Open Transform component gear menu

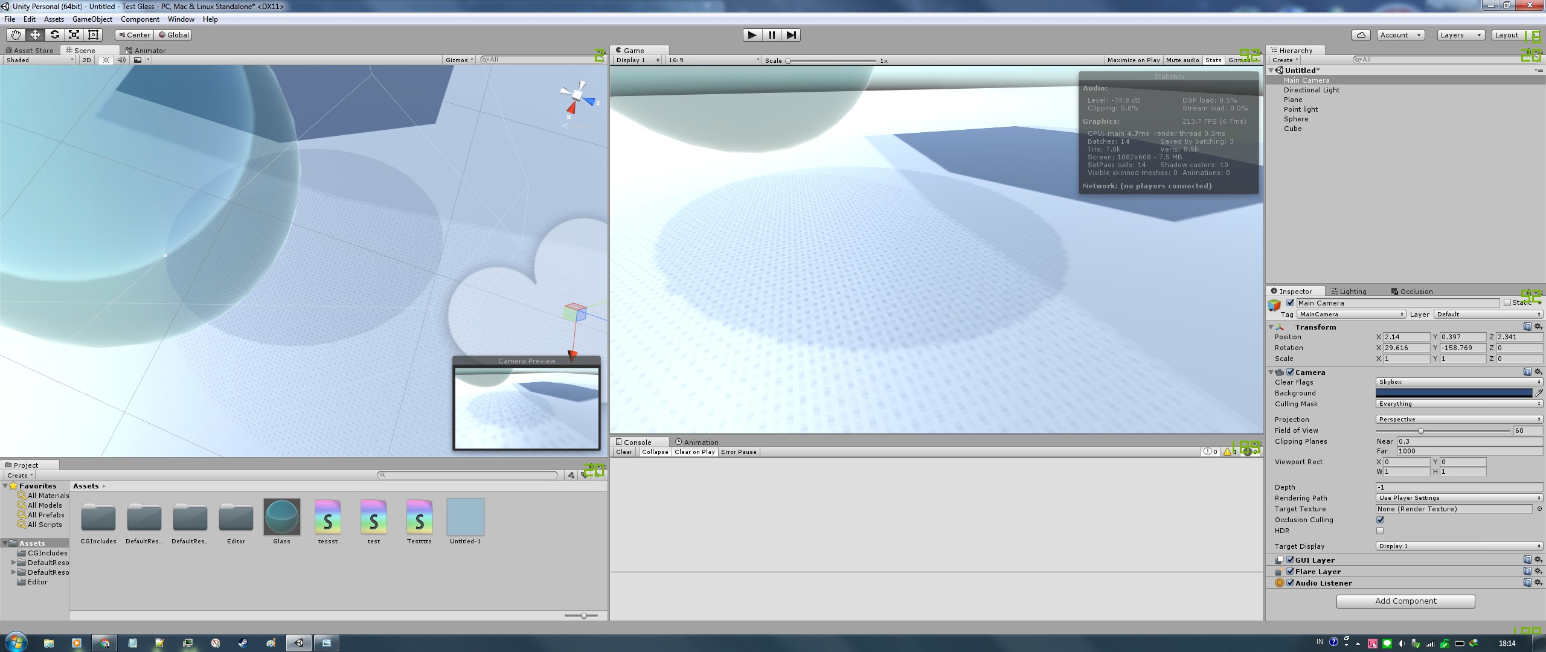click(x=1538, y=327)
